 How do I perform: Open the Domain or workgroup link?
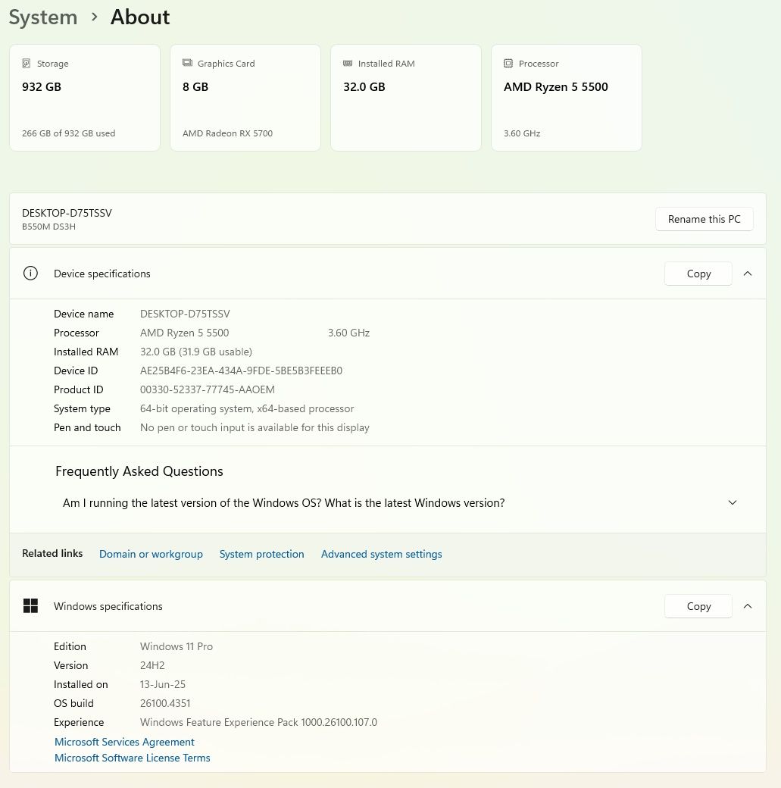(151, 554)
